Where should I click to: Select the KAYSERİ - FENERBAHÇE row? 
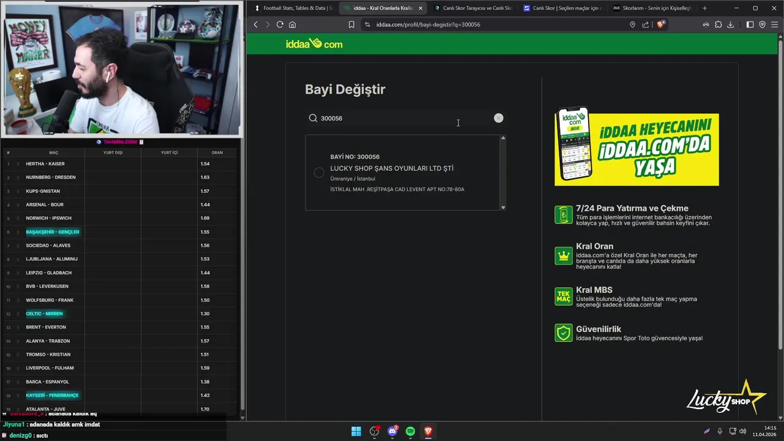pos(120,395)
